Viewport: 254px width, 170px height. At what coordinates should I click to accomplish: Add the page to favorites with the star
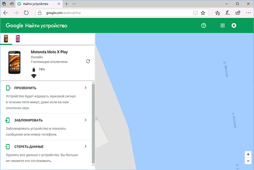(x=203, y=13)
